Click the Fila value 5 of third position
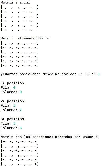This screenshot has height=168, width=102. coord(14,123)
